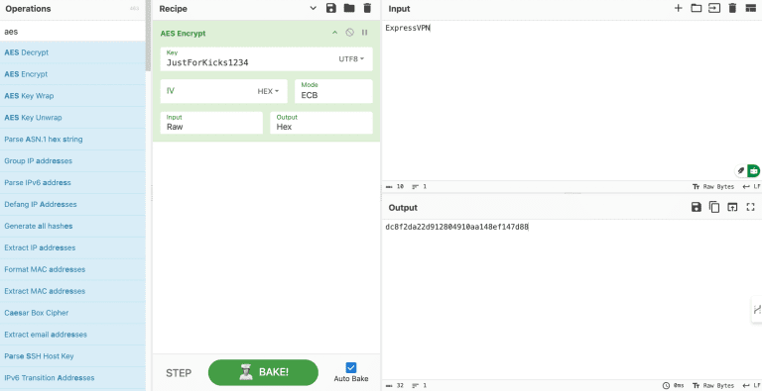This screenshot has height=391, width=762.
Task: Click the green robot extension icon
Action: point(753,171)
